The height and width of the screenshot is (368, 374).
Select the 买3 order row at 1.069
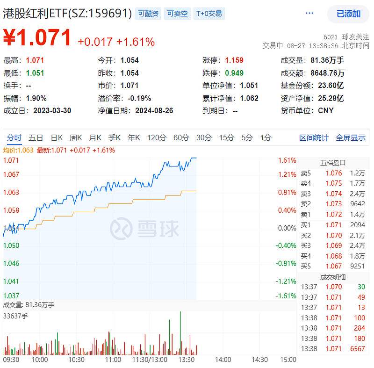(333, 245)
